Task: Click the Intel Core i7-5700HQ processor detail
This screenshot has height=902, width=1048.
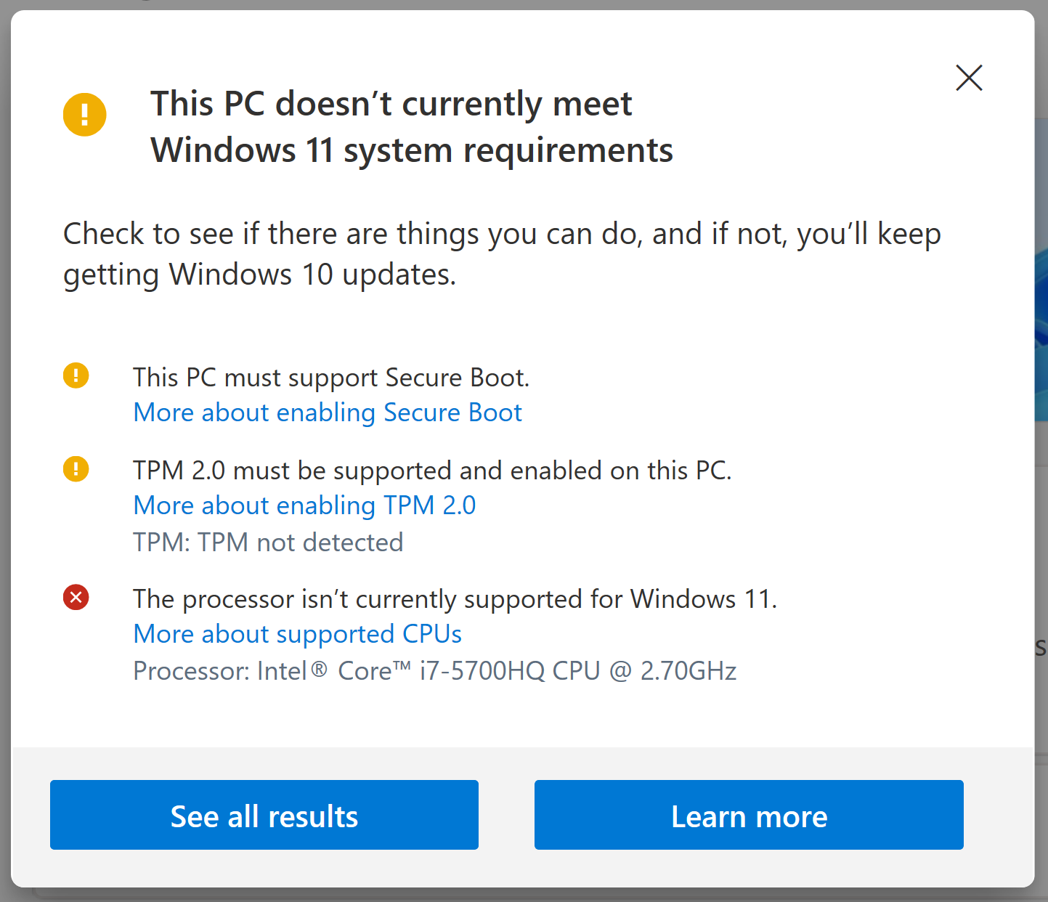Action: click(435, 671)
